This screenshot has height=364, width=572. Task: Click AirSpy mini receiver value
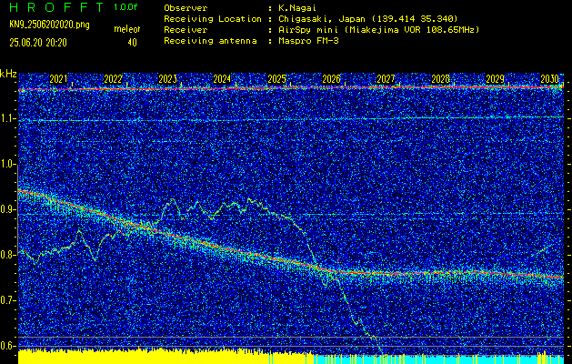pyautogui.click(x=378, y=30)
